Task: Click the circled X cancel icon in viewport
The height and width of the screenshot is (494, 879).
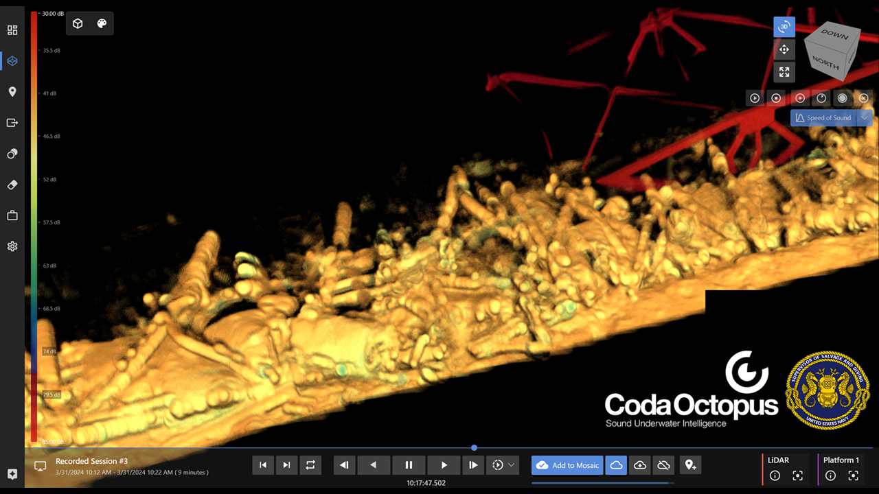Action: point(864,98)
